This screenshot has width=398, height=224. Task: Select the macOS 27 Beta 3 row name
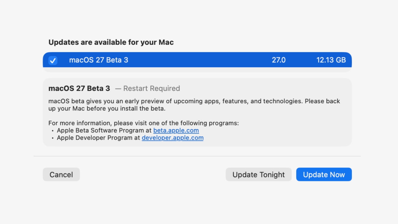pyautogui.click(x=99, y=60)
